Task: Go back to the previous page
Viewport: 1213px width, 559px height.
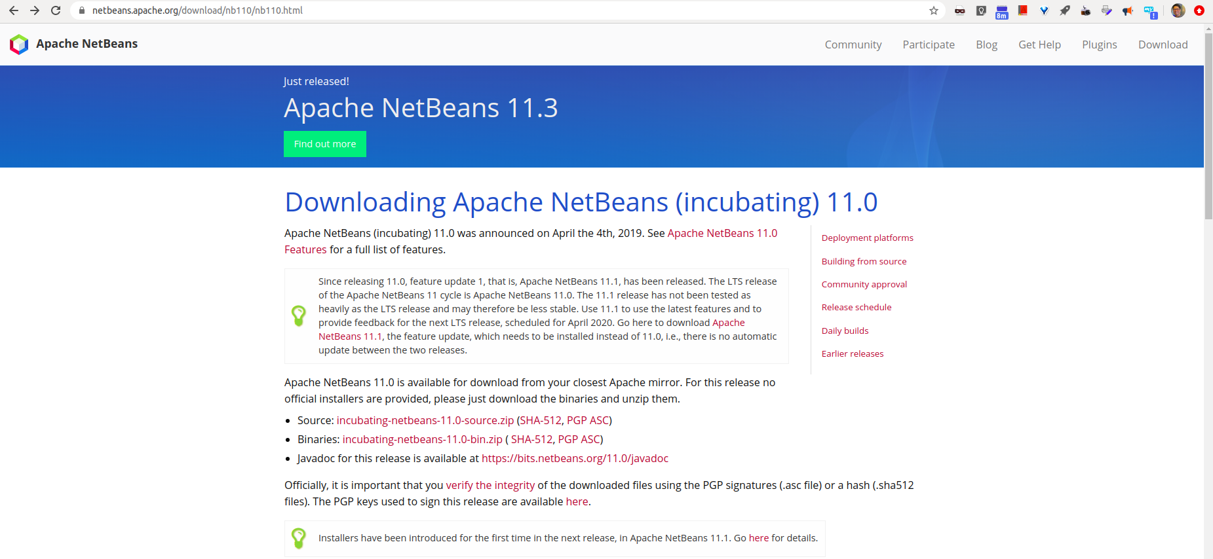Action: point(14,10)
